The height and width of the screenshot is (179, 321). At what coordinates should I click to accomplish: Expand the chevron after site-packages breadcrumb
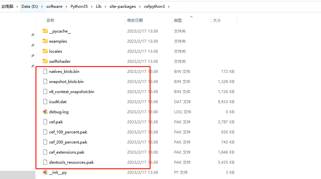point(140,7)
